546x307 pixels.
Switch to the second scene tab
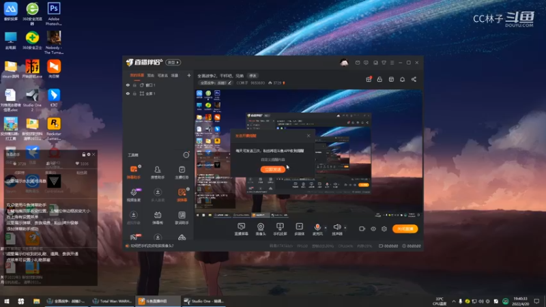(150, 75)
